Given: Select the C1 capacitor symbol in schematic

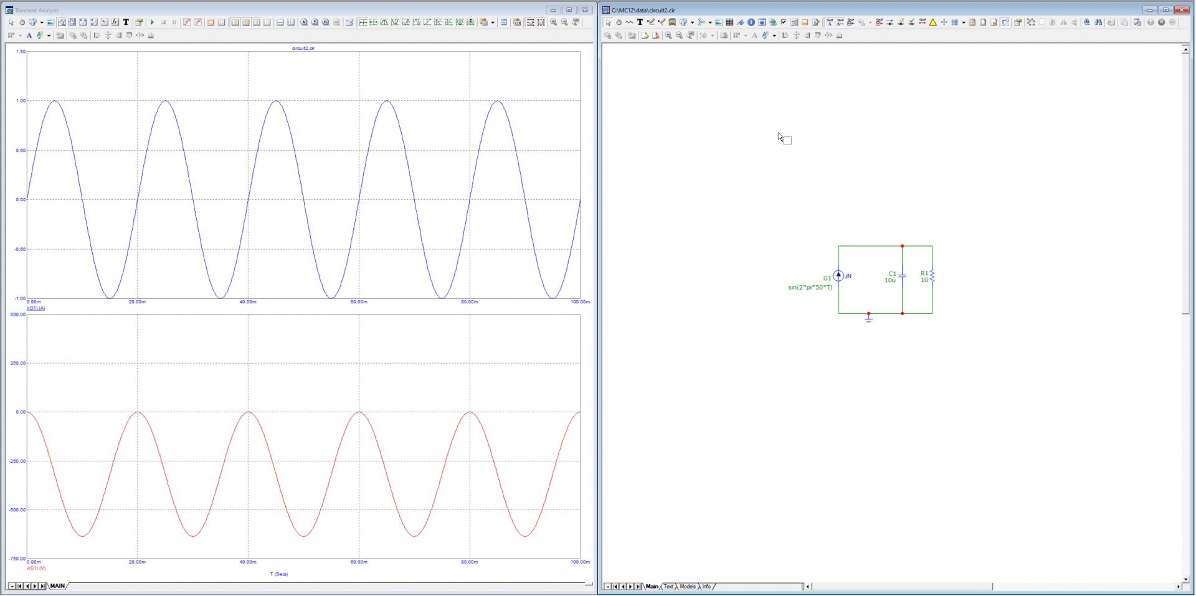Looking at the screenshot, I should click(902, 276).
